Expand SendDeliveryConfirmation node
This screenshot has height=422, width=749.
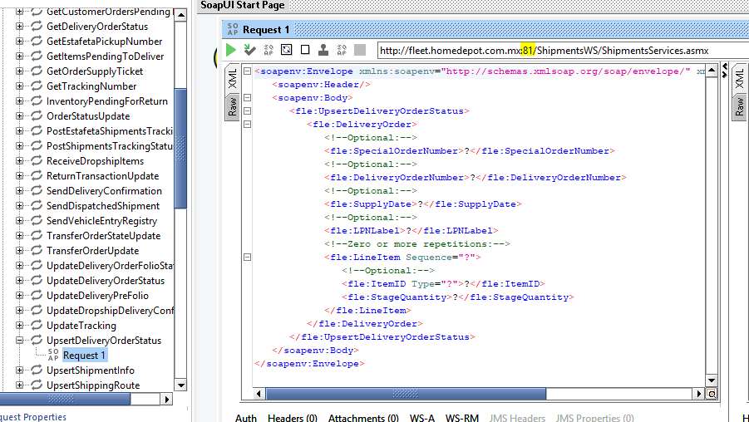coord(20,191)
